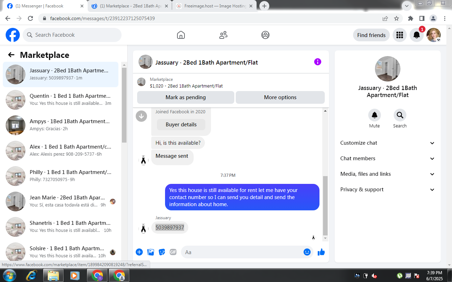Click the browser address bar URL
Image resolution: width=452 pixels, height=282 pixels.
tap(102, 18)
